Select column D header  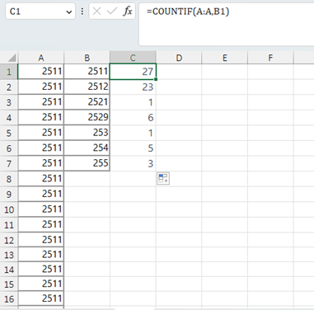[179, 58]
